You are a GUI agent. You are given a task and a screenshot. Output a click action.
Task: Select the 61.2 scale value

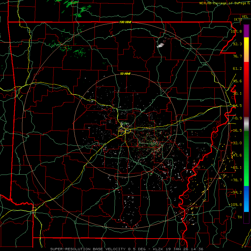237,69
